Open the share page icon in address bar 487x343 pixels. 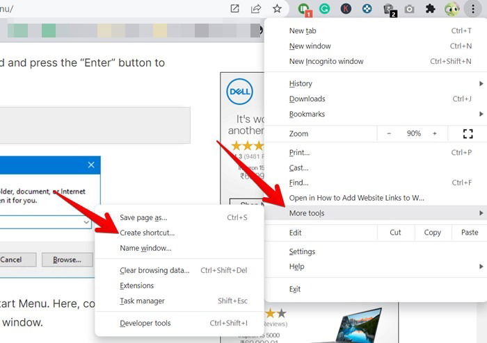point(255,8)
